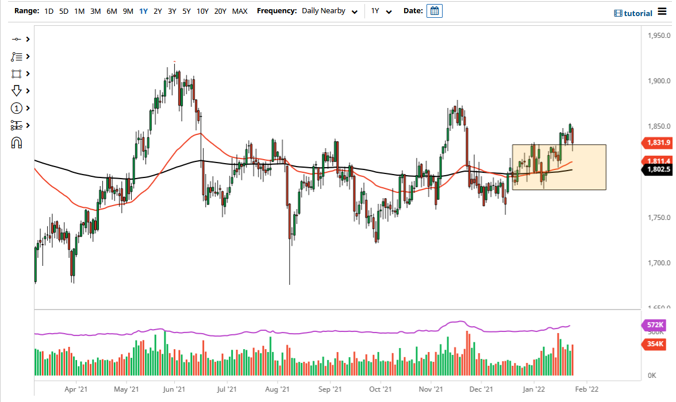
Task: Set range to 5Y
Action: 186,11
